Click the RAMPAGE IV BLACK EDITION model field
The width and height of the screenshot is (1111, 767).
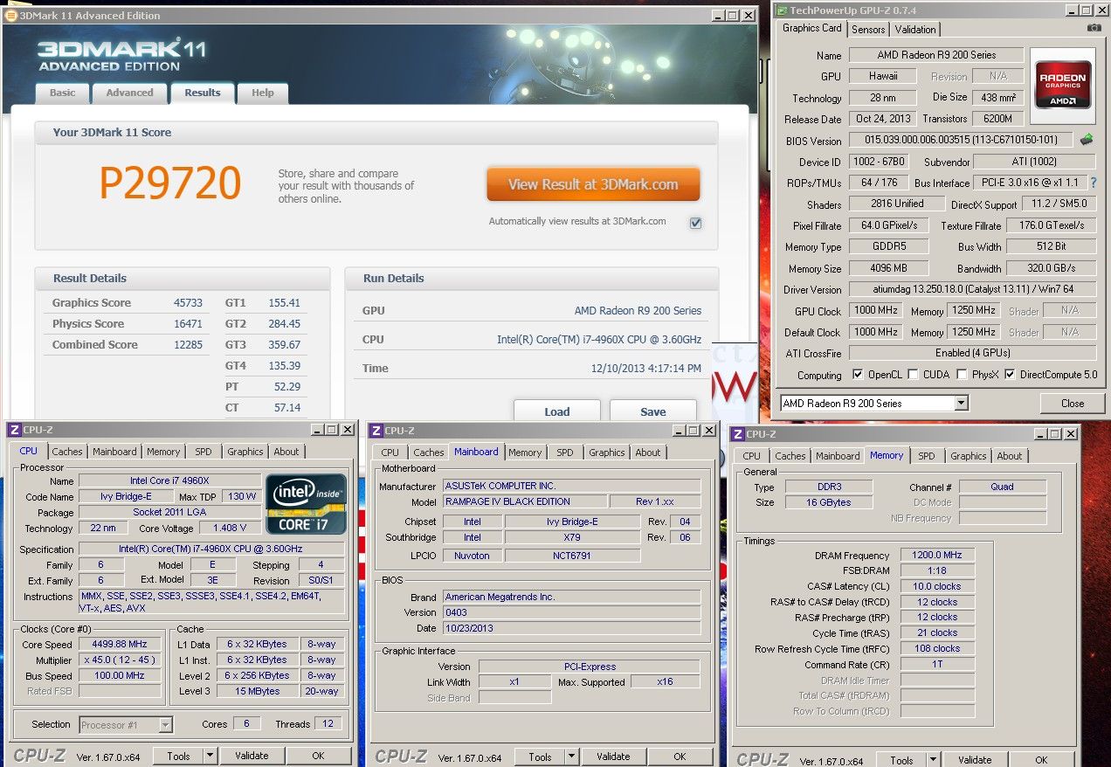(525, 501)
